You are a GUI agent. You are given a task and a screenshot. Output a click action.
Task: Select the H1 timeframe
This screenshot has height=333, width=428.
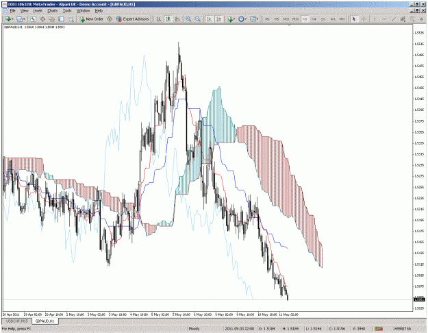coord(305,19)
